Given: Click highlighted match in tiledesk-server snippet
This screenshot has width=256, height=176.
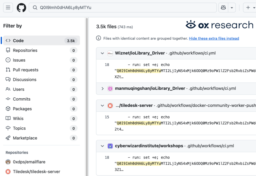Looking at the screenshot, I should coord(139,123).
